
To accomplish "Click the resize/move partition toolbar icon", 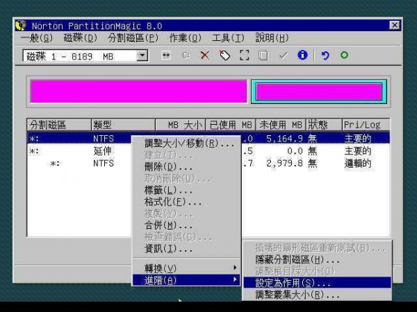I will click(165, 55).
